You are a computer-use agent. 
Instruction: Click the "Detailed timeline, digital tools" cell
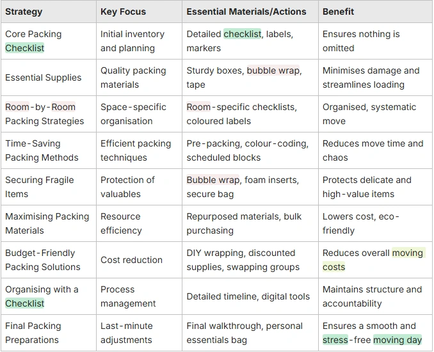[x=248, y=296]
